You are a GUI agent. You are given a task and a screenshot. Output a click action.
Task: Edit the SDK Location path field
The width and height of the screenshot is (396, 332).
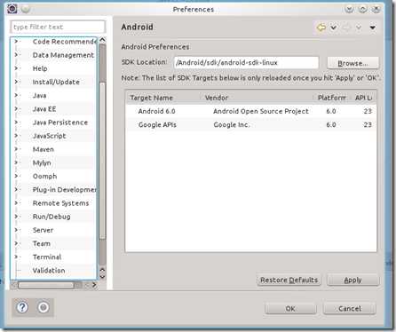pos(246,63)
